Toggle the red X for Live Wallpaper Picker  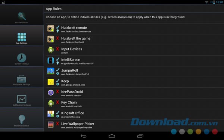(x=57, y=124)
